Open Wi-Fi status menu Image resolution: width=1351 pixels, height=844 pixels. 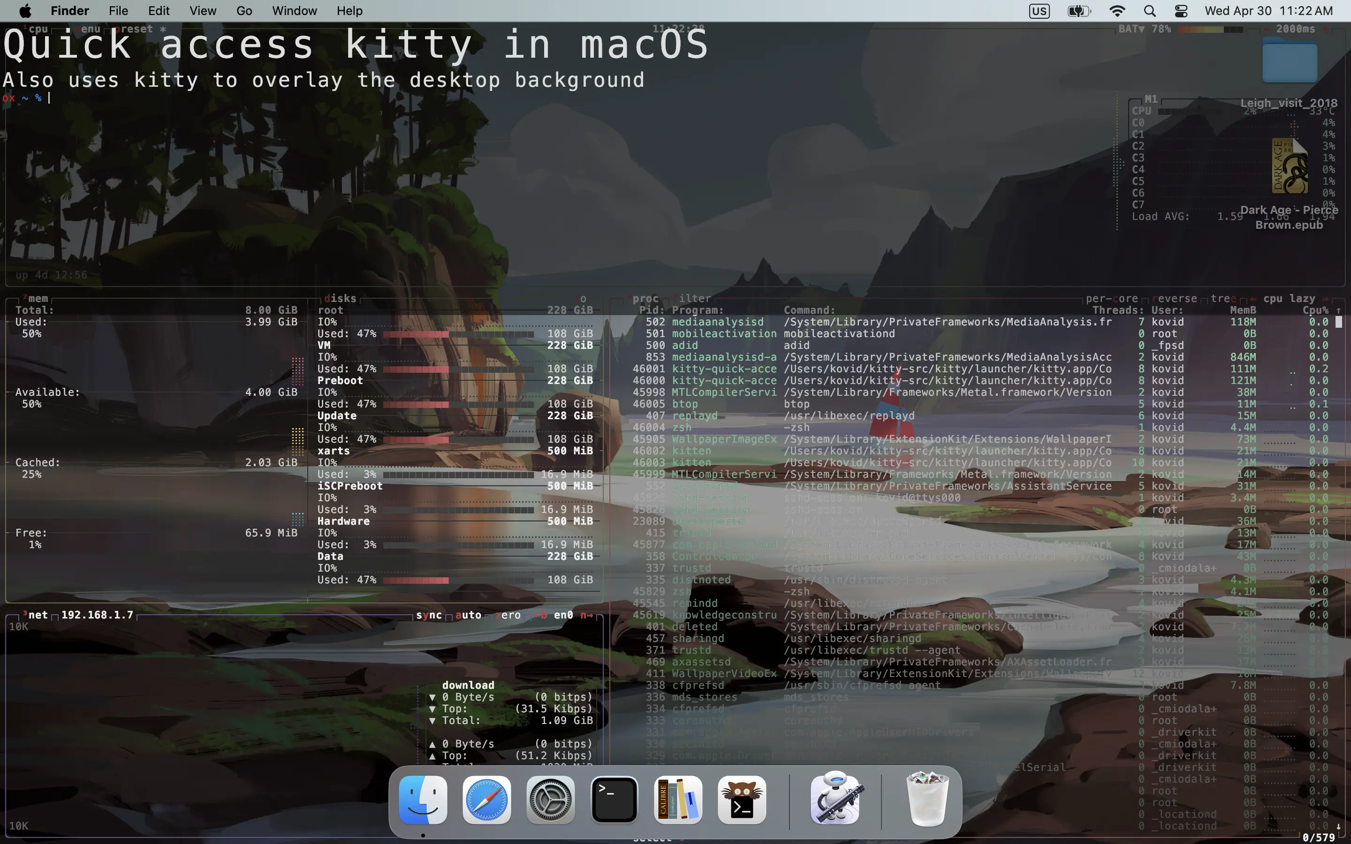[x=1117, y=11]
